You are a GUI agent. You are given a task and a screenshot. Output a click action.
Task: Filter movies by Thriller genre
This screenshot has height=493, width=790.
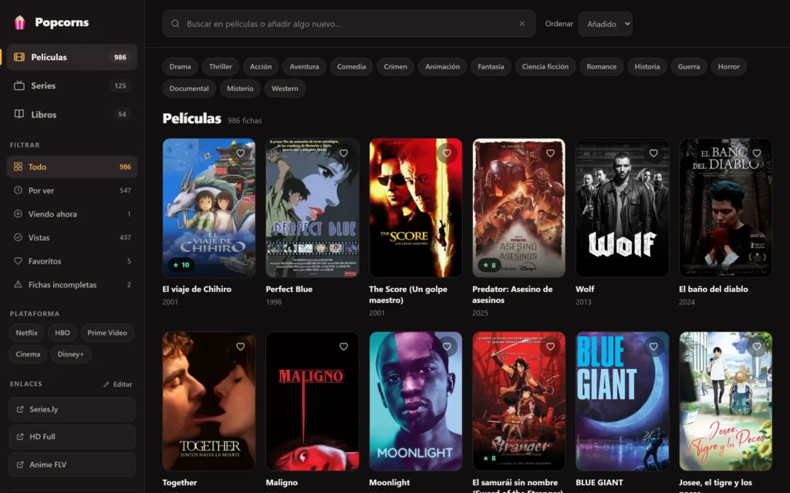click(x=220, y=66)
